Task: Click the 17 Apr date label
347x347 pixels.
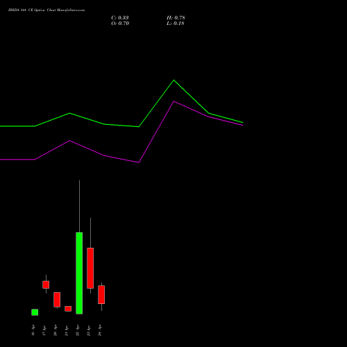Action: (x=44, y=330)
